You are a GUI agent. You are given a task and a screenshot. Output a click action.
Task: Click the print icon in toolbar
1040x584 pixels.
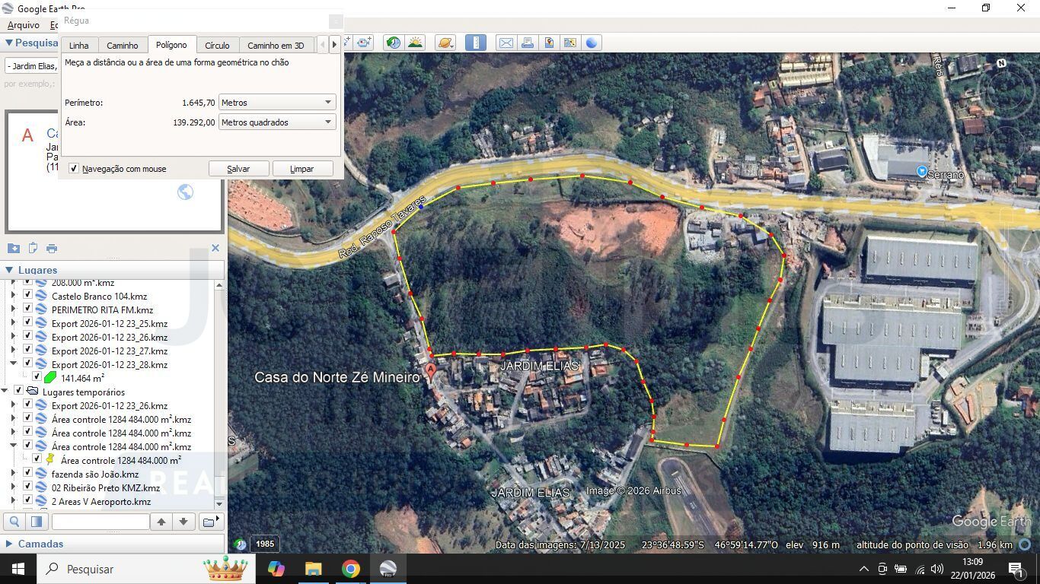click(x=528, y=43)
